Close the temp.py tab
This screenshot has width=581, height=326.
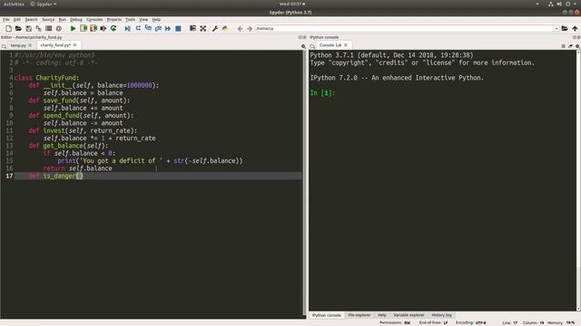tap(30, 45)
